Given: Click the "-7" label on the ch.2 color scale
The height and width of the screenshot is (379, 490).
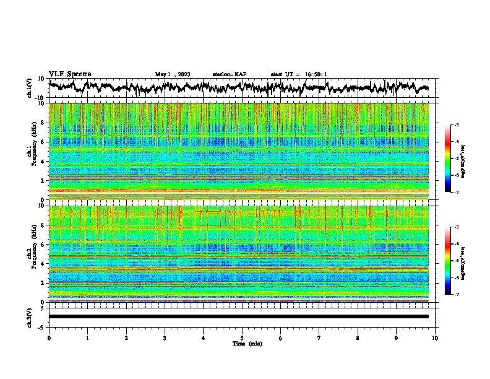Looking at the screenshot, I should (456, 294).
